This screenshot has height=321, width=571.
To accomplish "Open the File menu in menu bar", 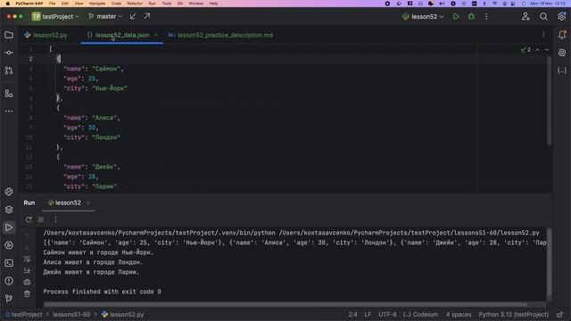I will [x=52, y=4].
